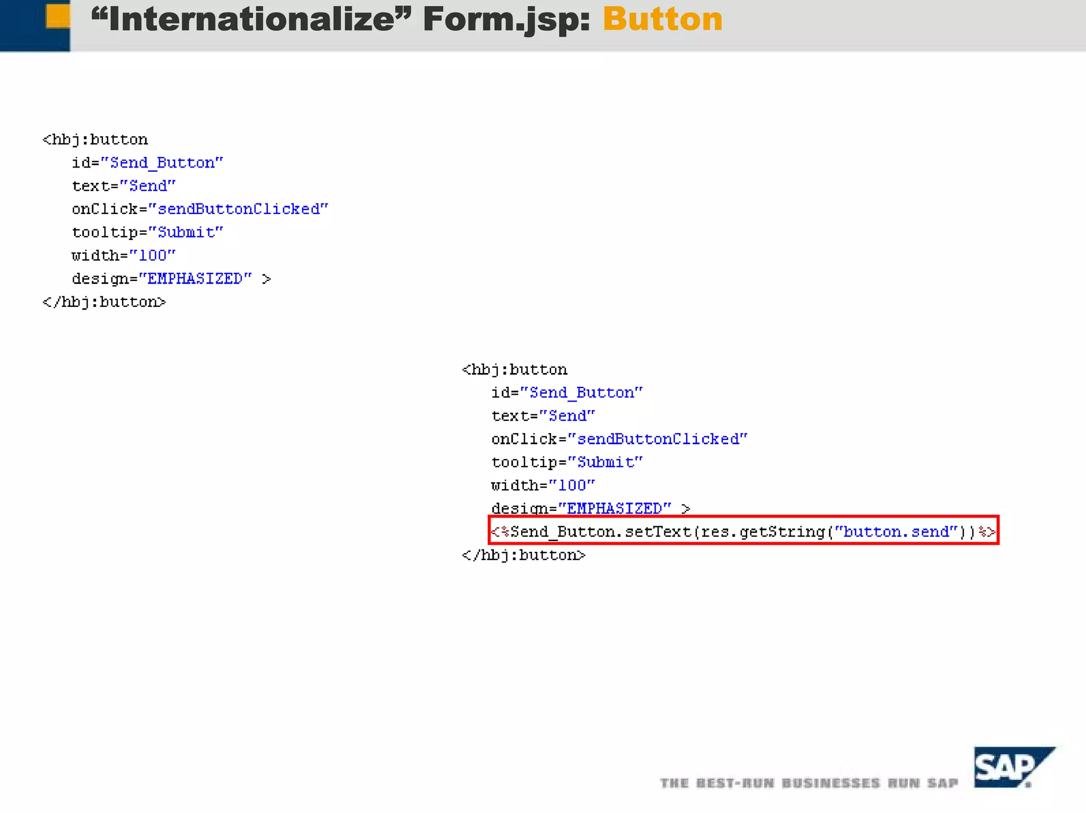Click id="Send_Button" in the lower snippet
The image size is (1086, 813).
567,393
